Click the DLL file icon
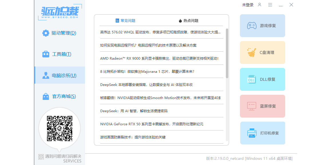This screenshot has height=165, width=331. [251, 79]
